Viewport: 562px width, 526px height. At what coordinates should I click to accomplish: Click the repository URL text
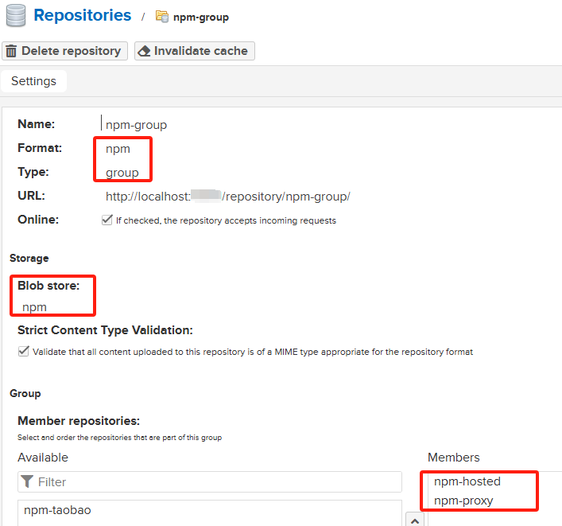point(228,197)
